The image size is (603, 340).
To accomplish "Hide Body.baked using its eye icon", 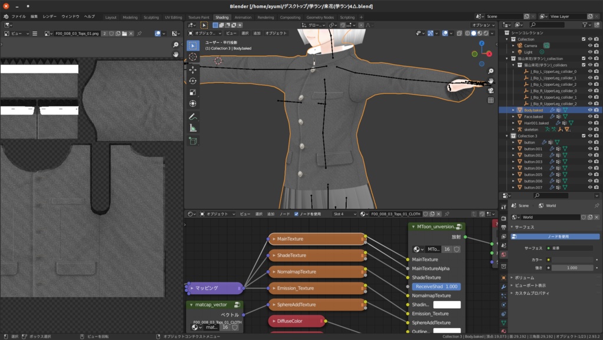I will [591, 110].
